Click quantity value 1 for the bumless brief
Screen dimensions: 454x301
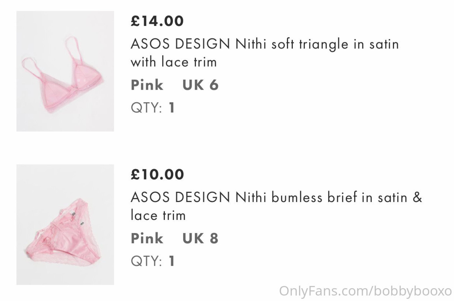point(172,261)
